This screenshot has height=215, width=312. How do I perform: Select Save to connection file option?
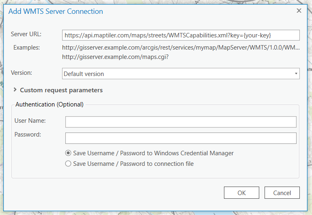pos(68,164)
